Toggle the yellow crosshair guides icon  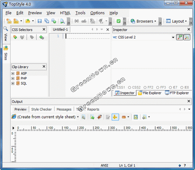tap(115, 117)
